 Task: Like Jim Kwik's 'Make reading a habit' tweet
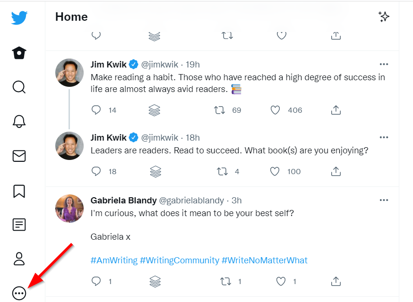click(x=275, y=110)
